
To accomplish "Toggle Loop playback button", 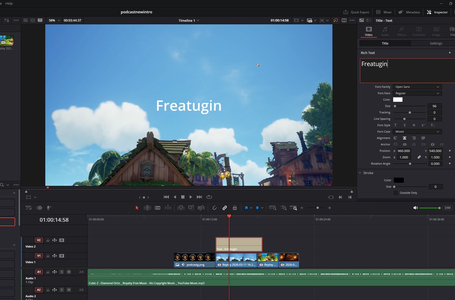I will pyautogui.click(x=209, y=197).
